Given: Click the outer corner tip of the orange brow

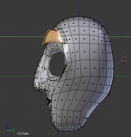Looking at the screenshot, I should point(42,45).
